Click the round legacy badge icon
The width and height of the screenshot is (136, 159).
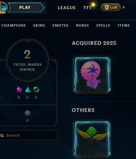[28, 113]
